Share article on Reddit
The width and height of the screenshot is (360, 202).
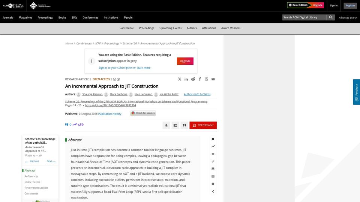193,79
